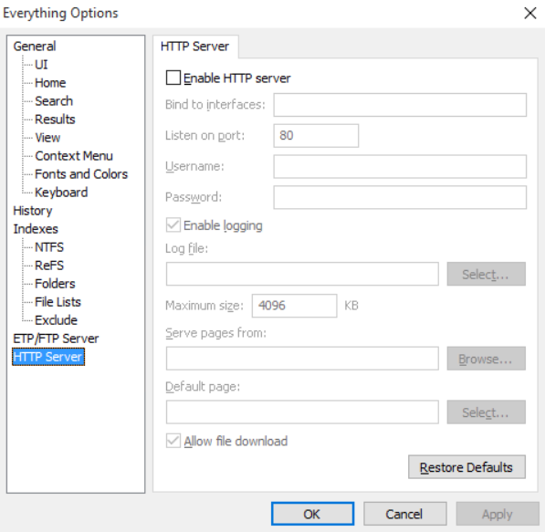Open the Exclude options page
Screen dimensions: 545x532
click(56, 320)
